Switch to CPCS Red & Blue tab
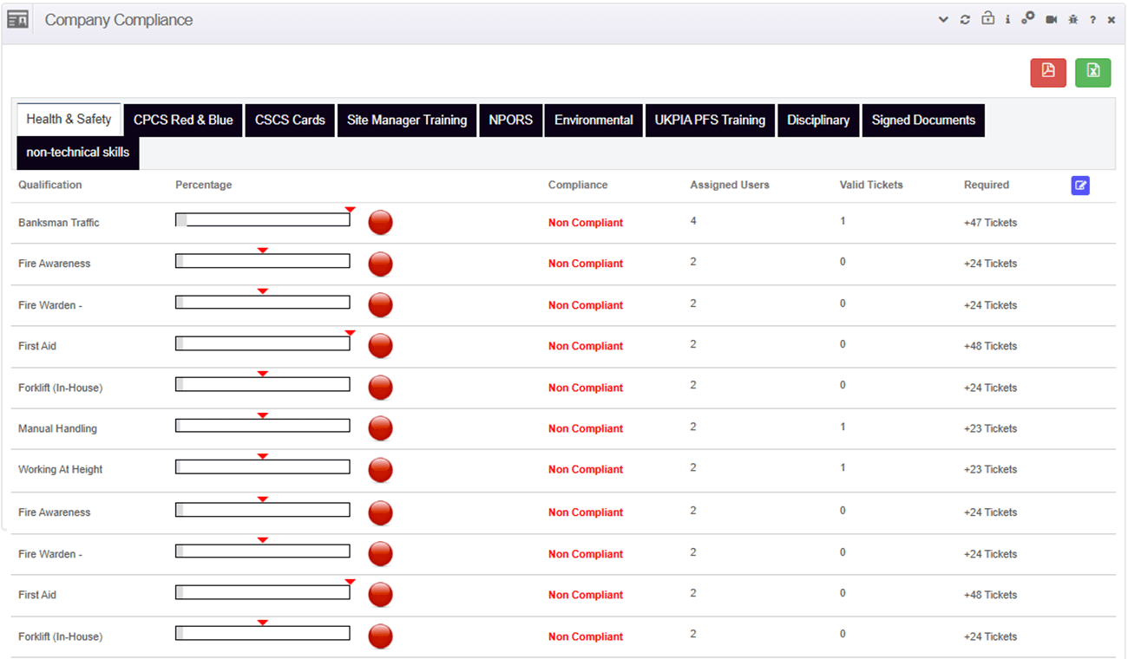The image size is (1128, 659). (183, 121)
